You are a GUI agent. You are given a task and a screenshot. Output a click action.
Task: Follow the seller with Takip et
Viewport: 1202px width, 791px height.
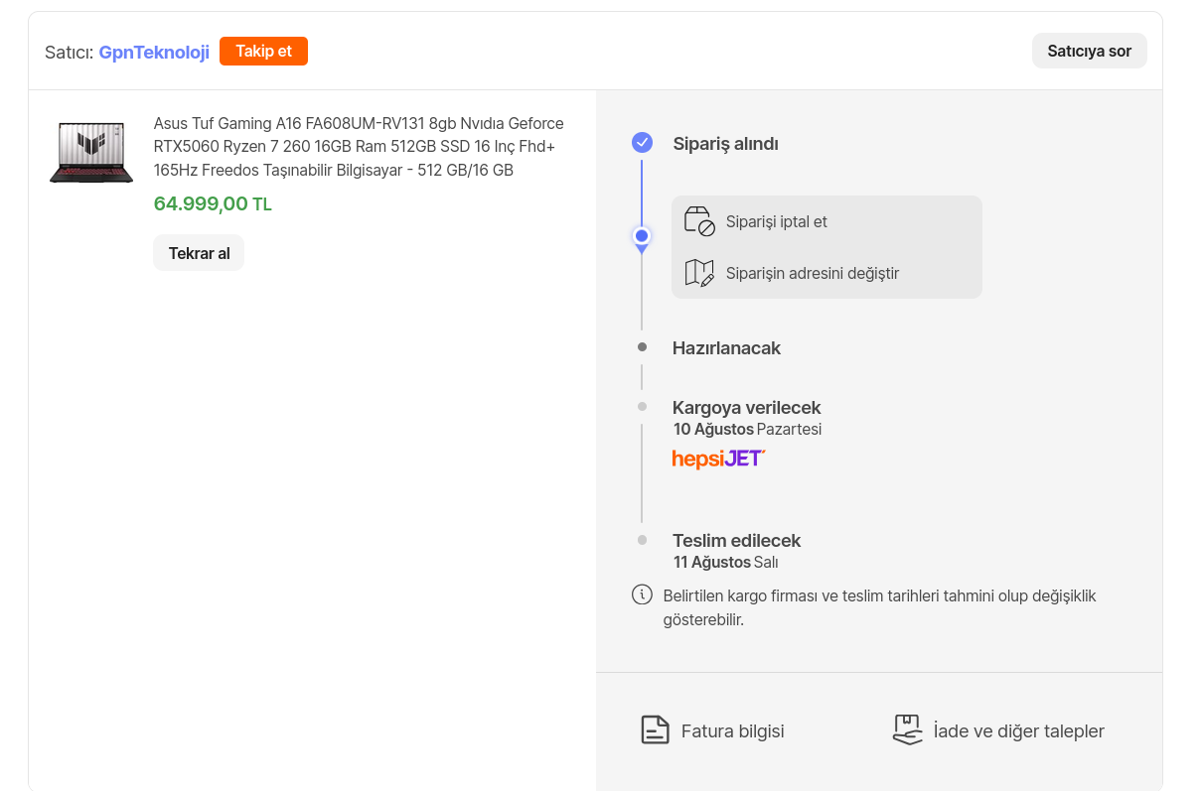pos(263,52)
